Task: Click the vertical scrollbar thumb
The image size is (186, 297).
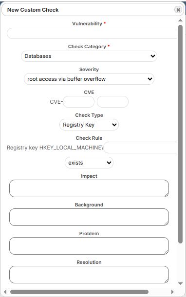Action: pos(180,134)
